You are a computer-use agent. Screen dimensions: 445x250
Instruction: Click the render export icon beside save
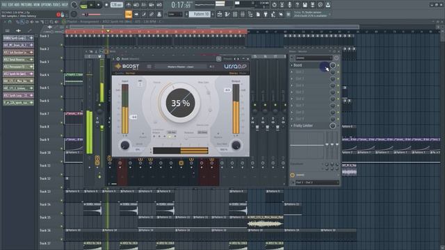[312, 5]
